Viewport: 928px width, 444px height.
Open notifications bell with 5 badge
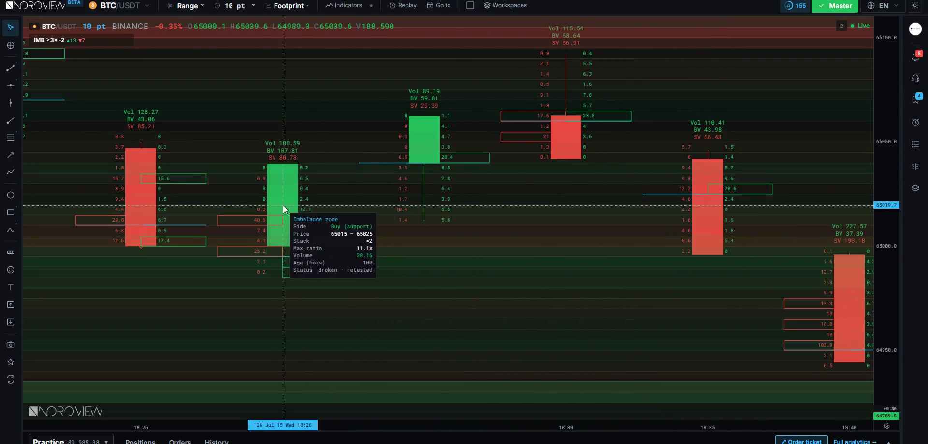click(915, 56)
